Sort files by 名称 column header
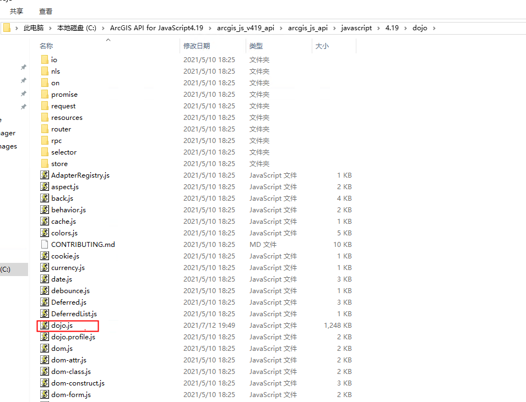 (x=46, y=46)
